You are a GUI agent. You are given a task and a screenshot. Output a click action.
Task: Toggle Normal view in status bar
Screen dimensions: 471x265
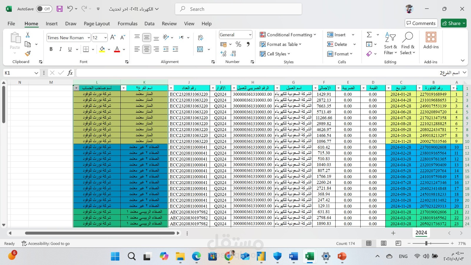[369, 243]
